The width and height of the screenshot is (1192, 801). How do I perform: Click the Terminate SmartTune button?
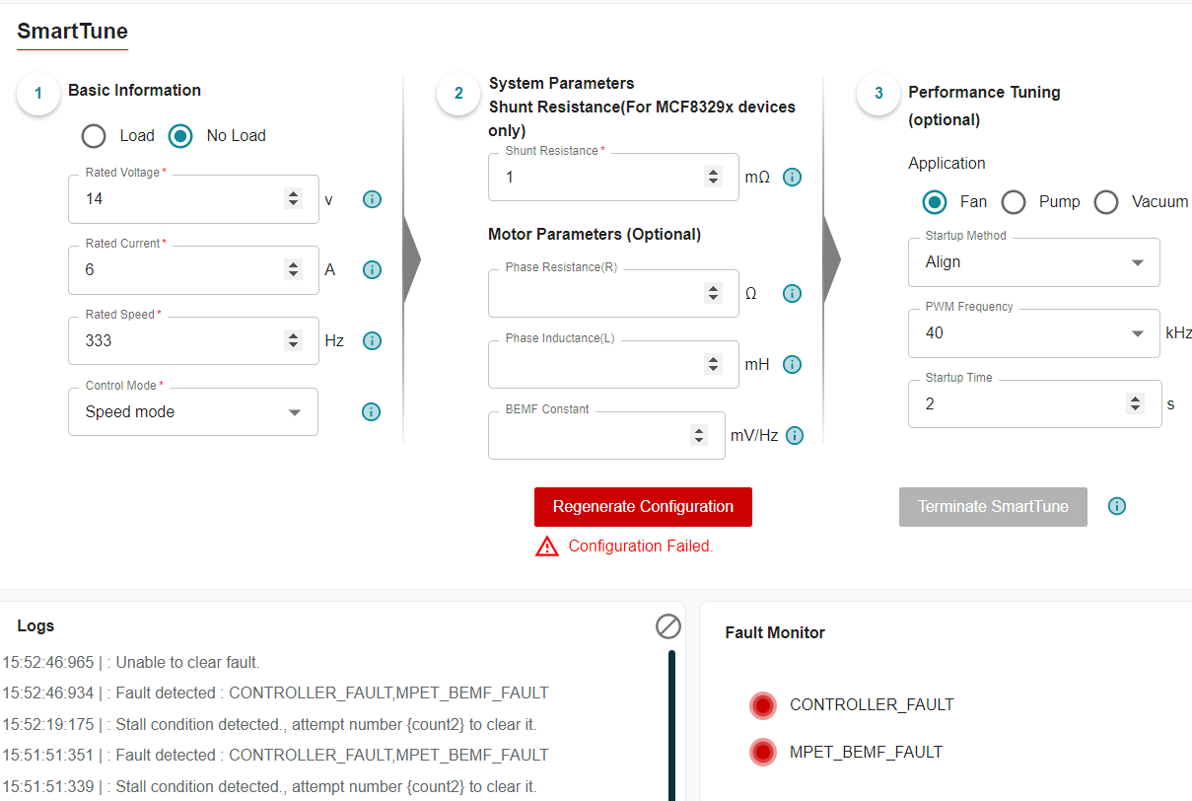(993, 507)
